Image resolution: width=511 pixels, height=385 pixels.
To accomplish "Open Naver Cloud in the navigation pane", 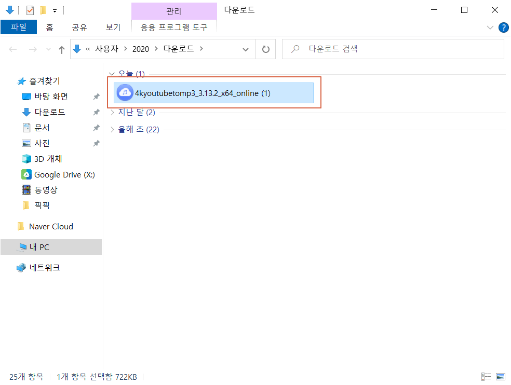I will pyautogui.click(x=51, y=226).
